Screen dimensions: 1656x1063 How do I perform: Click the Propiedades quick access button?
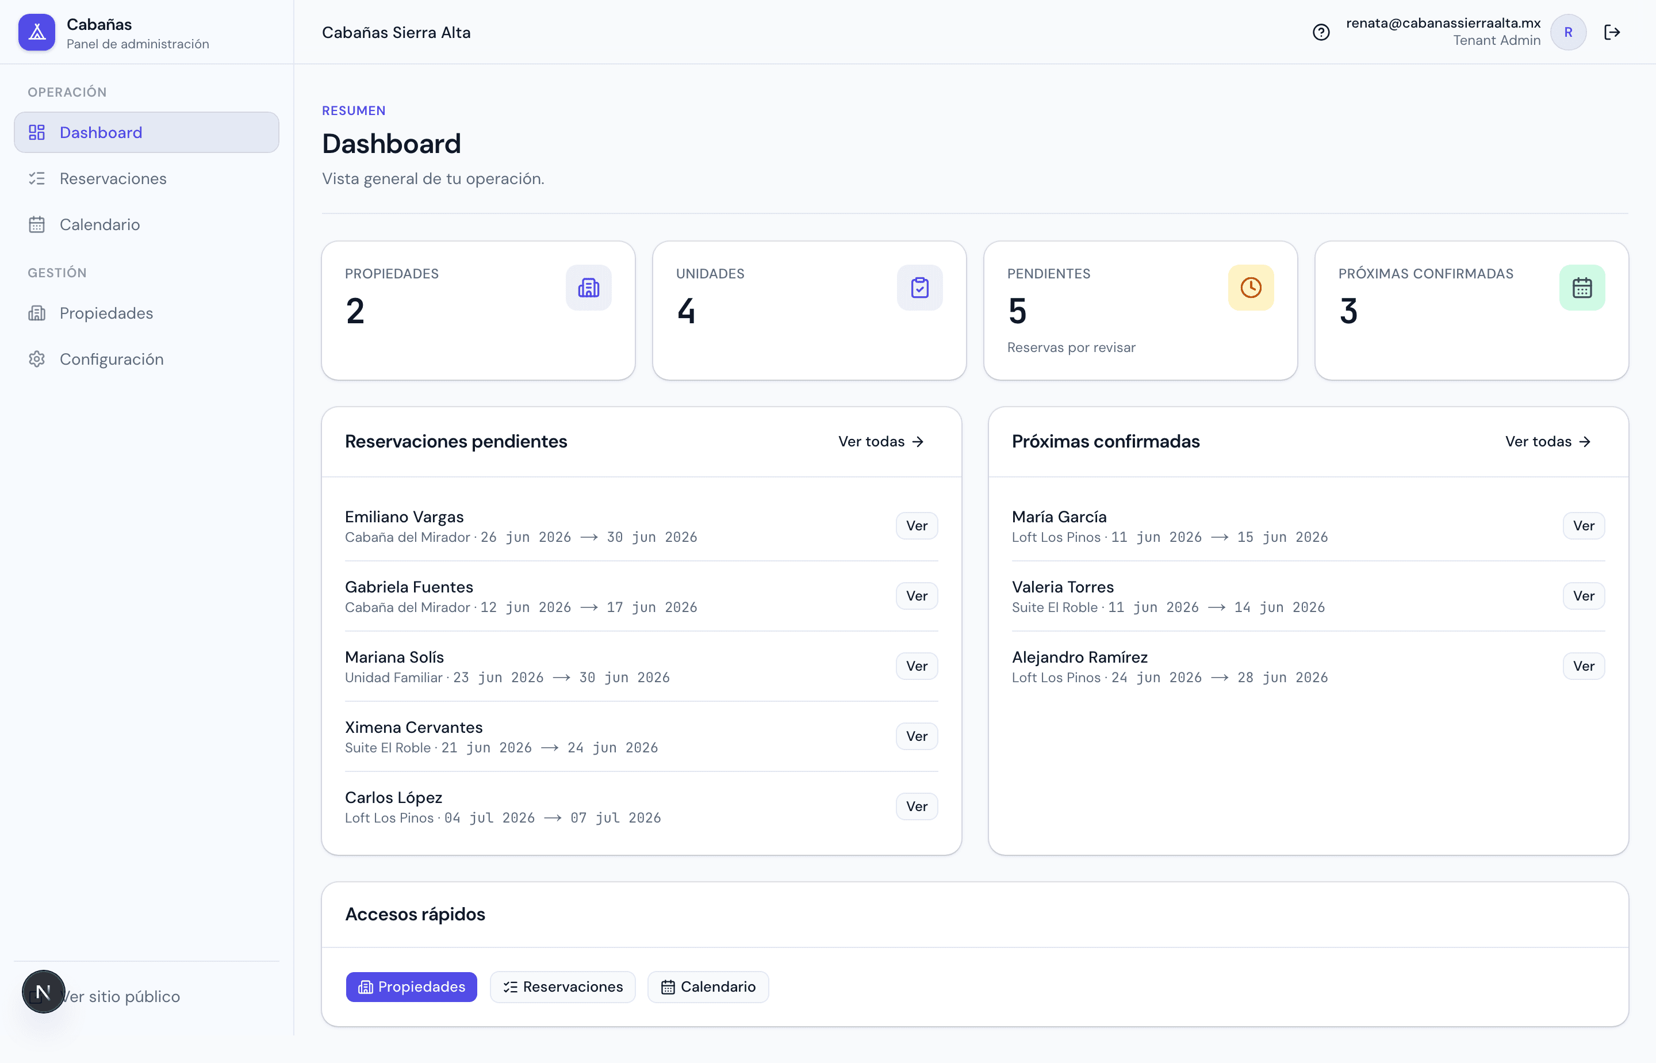[x=411, y=987]
